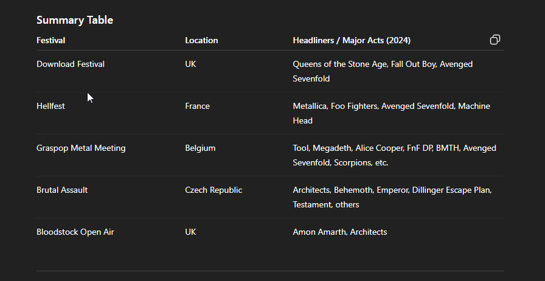Screen dimensions: 545x281
Task: Select the Czech Republic location cell
Action: click(x=213, y=190)
